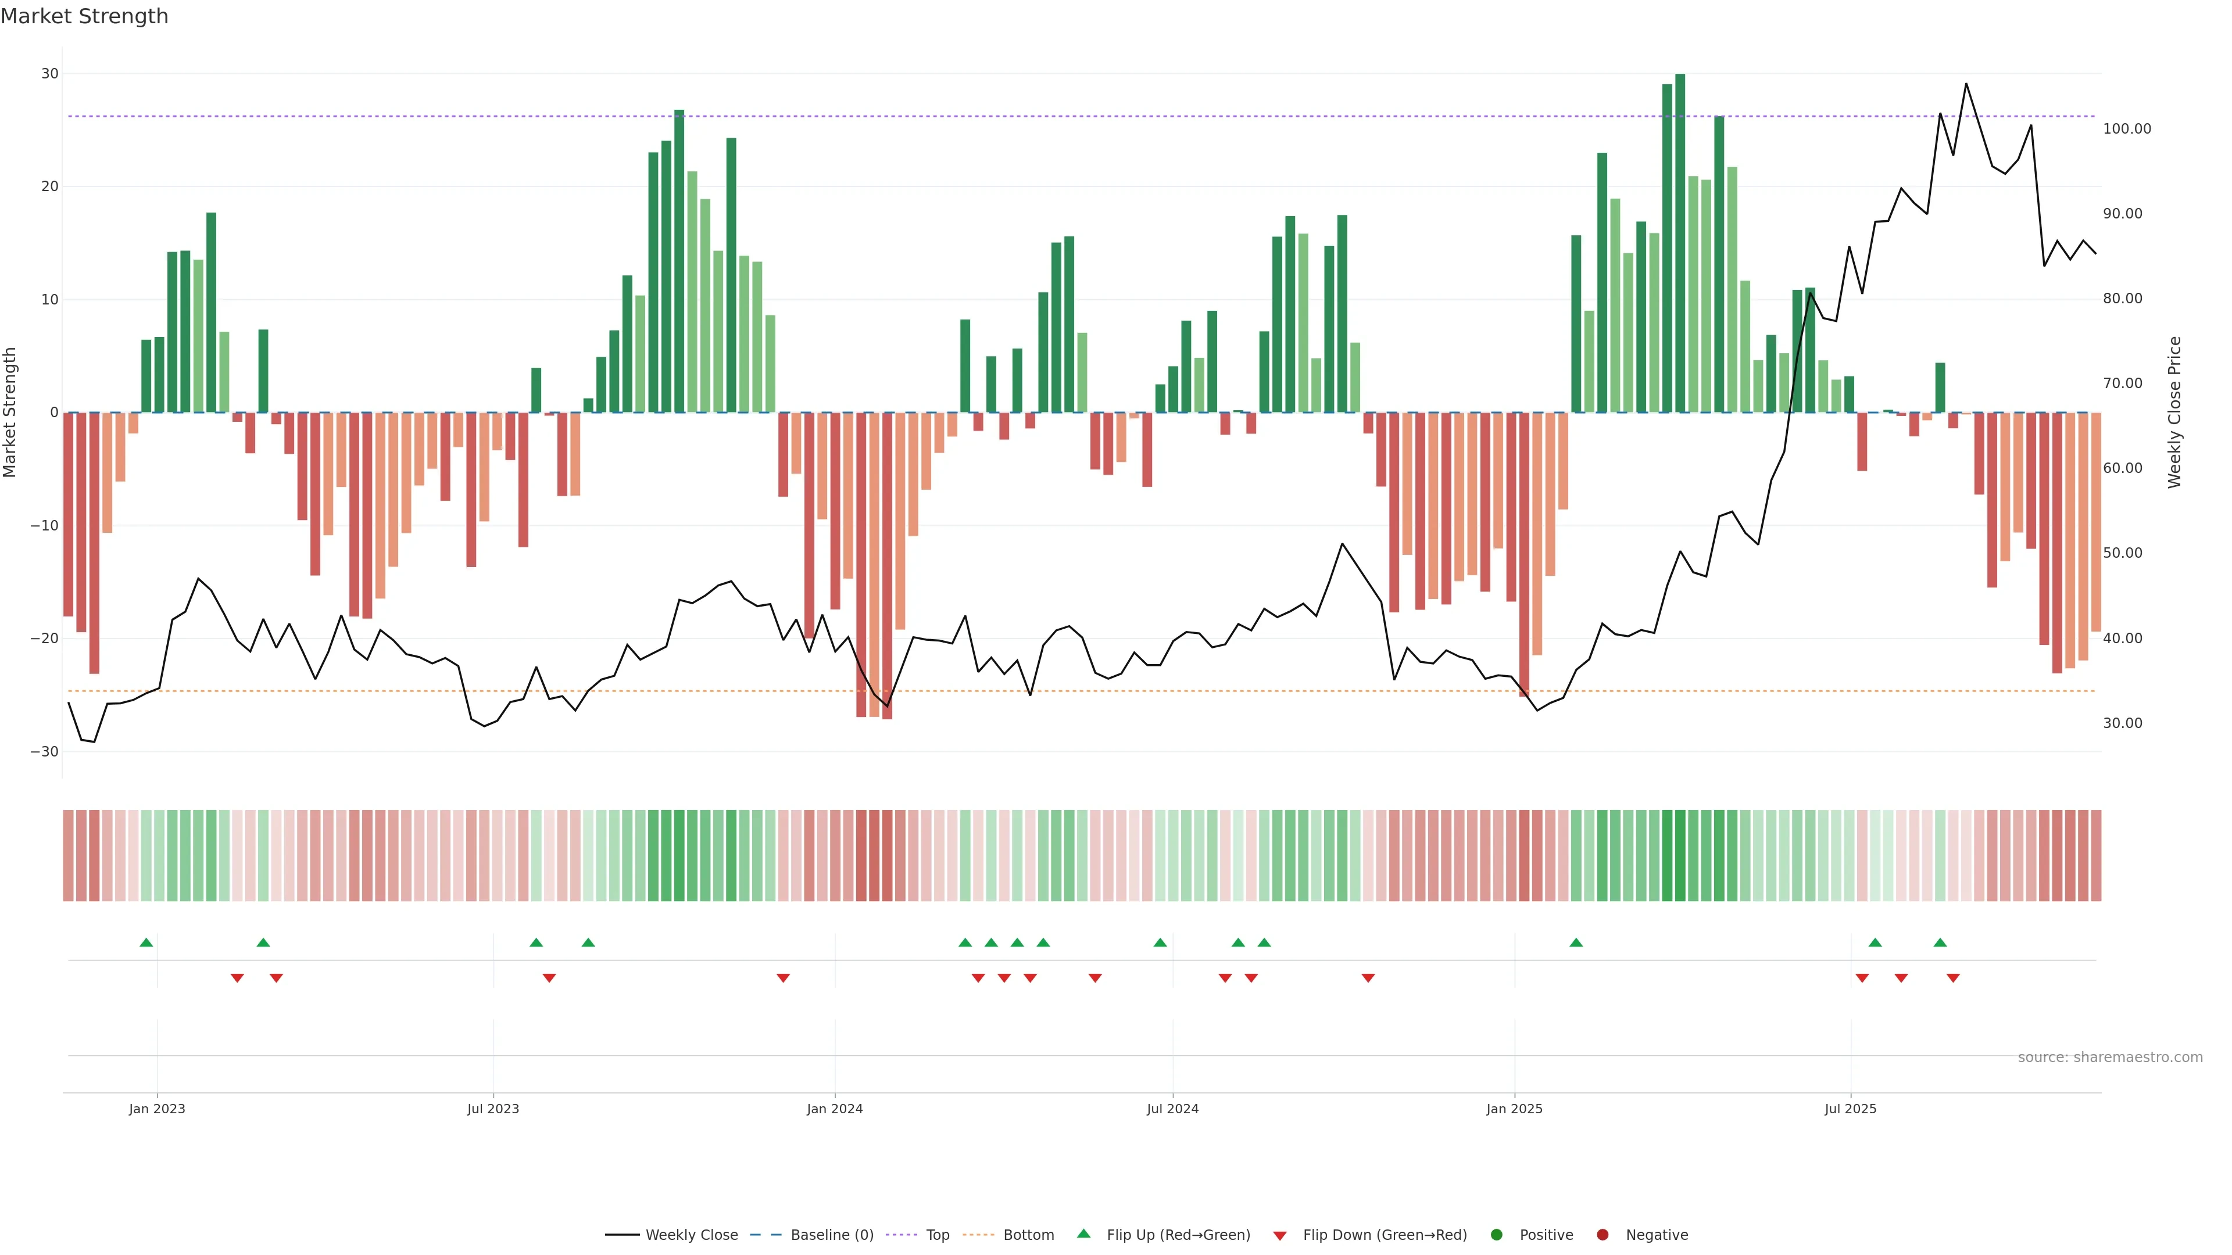Image resolution: width=2232 pixels, height=1255 pixels.
Task: Click the dark red Negative circle in legend
Action: (x=1602, y=1234)
